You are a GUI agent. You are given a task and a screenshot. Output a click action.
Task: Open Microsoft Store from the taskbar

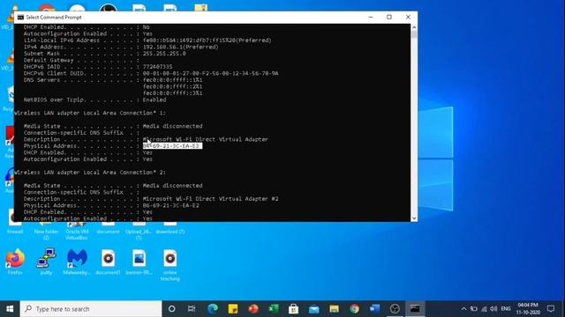click(294, 309)
